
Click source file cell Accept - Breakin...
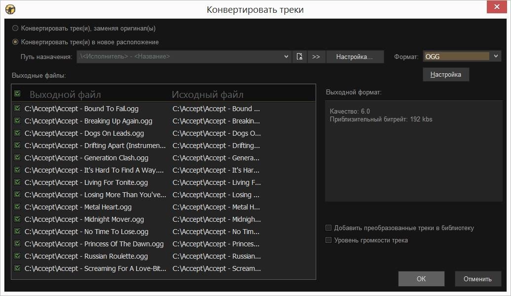click(216, 121)
